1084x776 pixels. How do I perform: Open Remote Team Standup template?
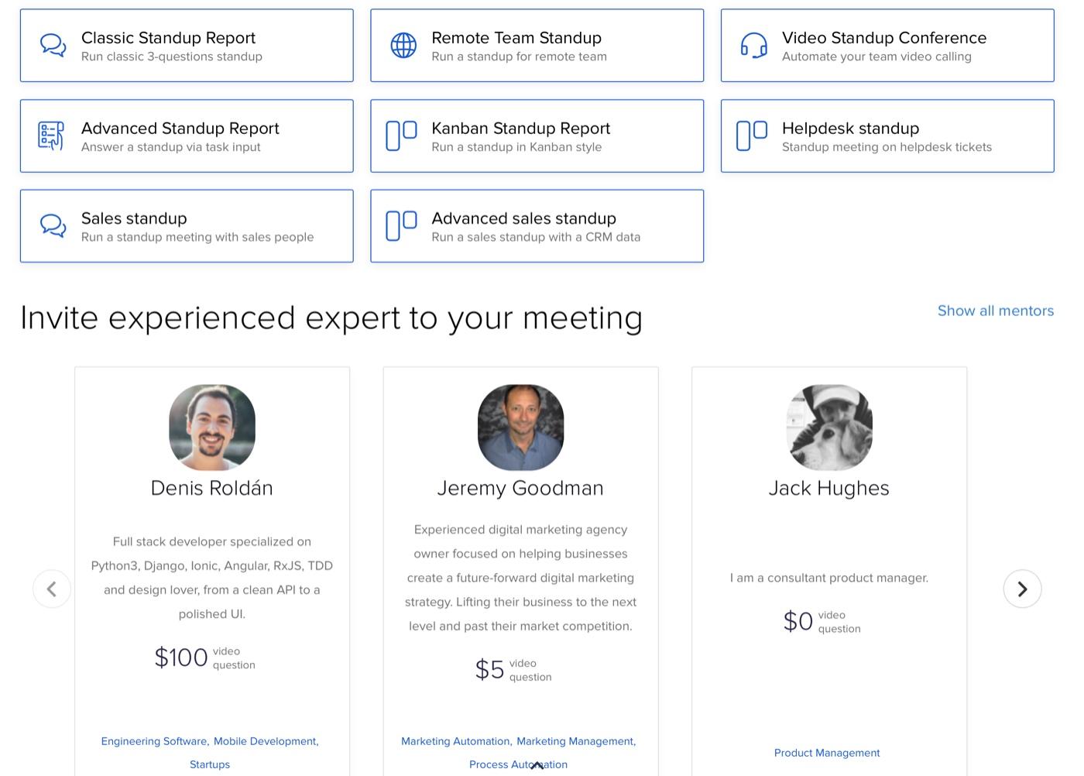tap(537, 46)
